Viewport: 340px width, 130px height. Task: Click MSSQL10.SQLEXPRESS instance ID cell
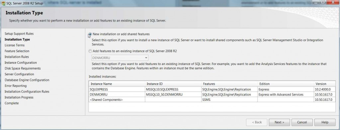[173, 89]
